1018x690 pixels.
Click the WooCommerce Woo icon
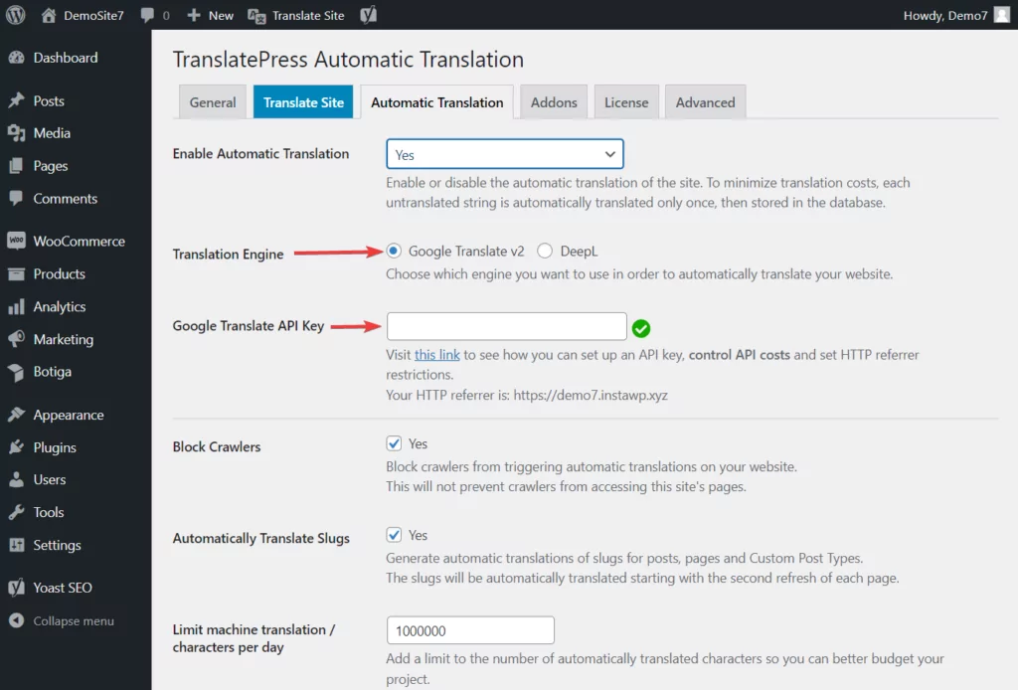click(17, 241)
